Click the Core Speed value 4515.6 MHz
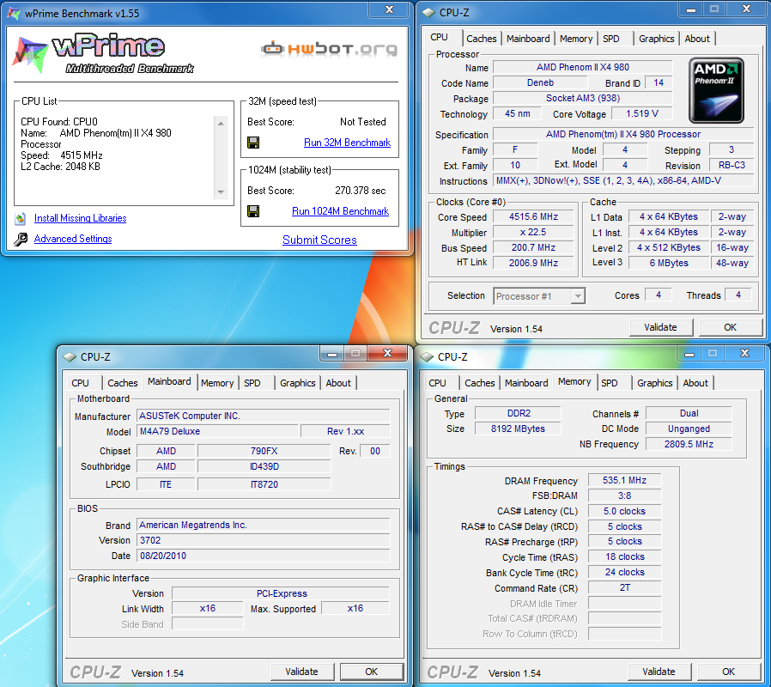This screenshot has width=771, height=687. (x=533, y=217)
